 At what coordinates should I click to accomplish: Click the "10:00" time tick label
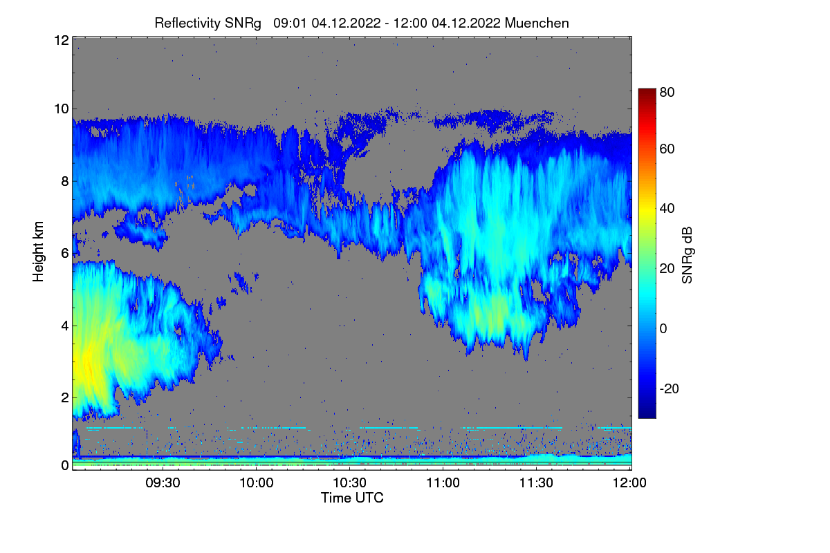pyautogui.click(x=257, y=483)
